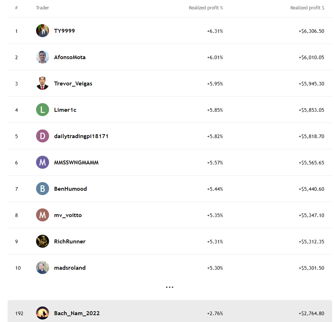Click the Realized profit $ column header
Screen dimensions: 334x322
(307, 8)
